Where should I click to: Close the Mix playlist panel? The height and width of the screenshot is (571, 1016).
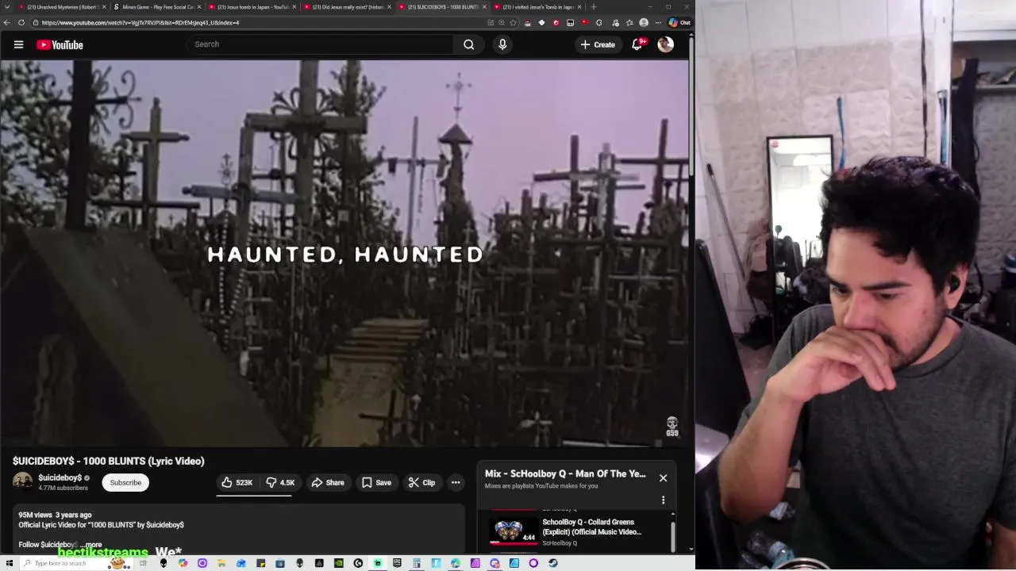663,478
